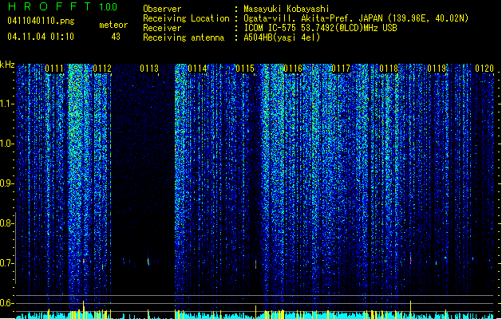The width and height of the screenshot is (502, 319).
Task: Click the 0117 time marker
Action: [x=341, y=69]
